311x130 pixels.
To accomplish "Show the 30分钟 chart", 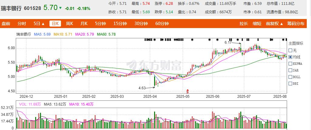I will 141,24.
